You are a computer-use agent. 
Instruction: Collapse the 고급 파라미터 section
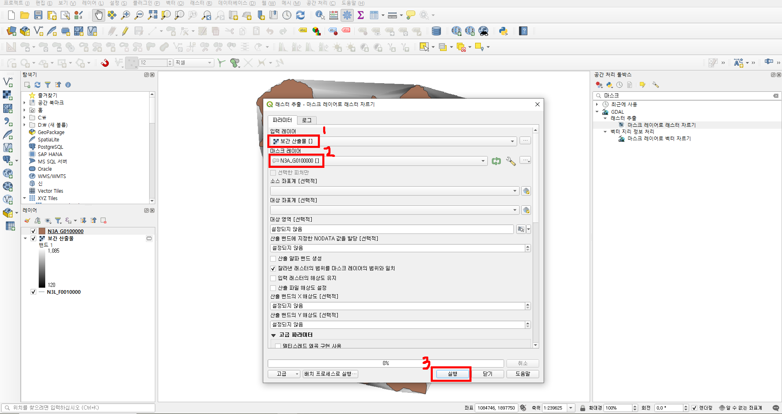(273, 335)
